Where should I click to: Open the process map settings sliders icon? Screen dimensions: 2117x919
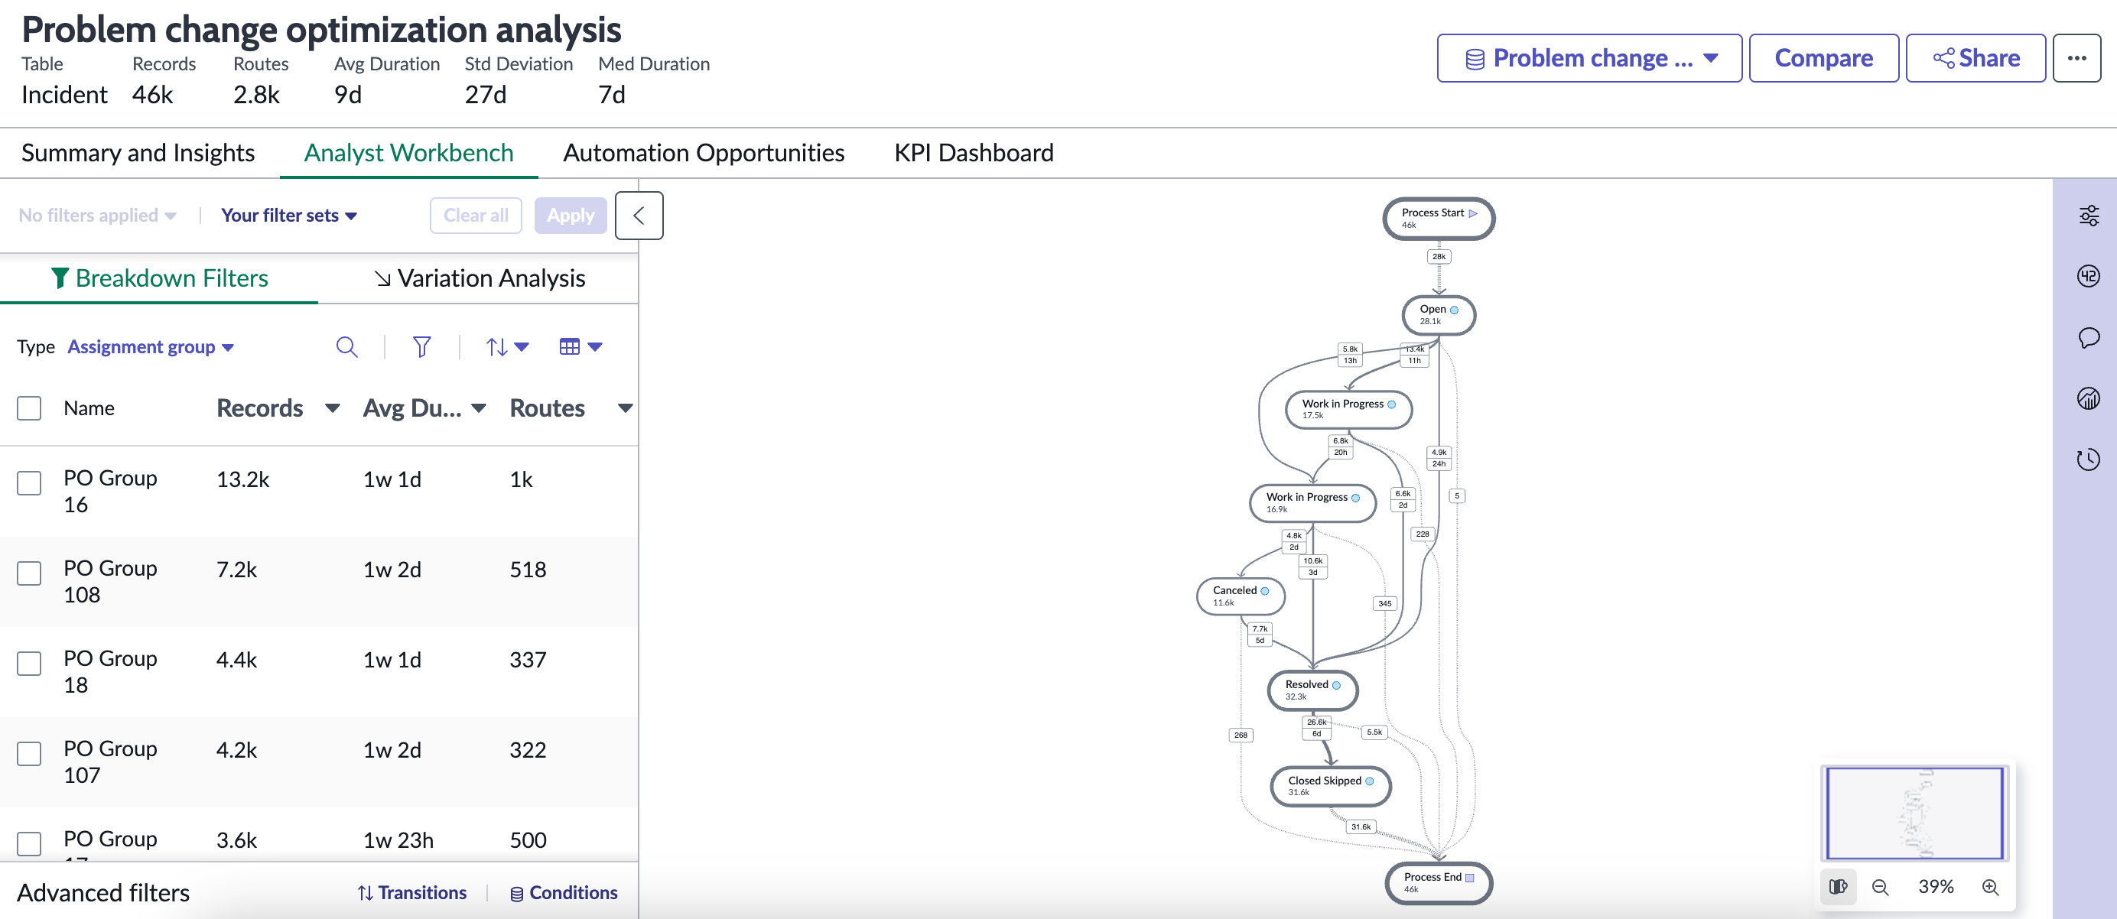[x=2088, y=216]
